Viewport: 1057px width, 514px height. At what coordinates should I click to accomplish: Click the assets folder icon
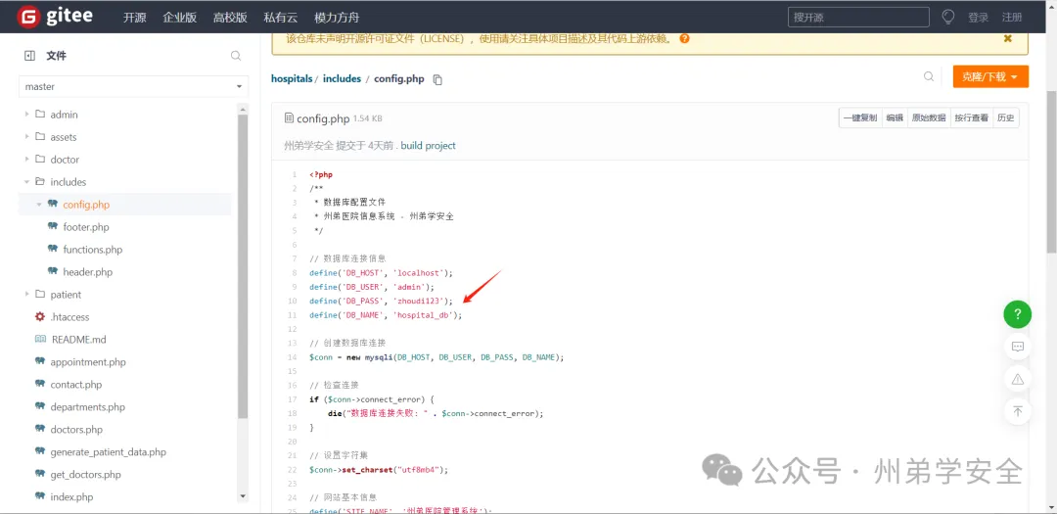[40, 137]
